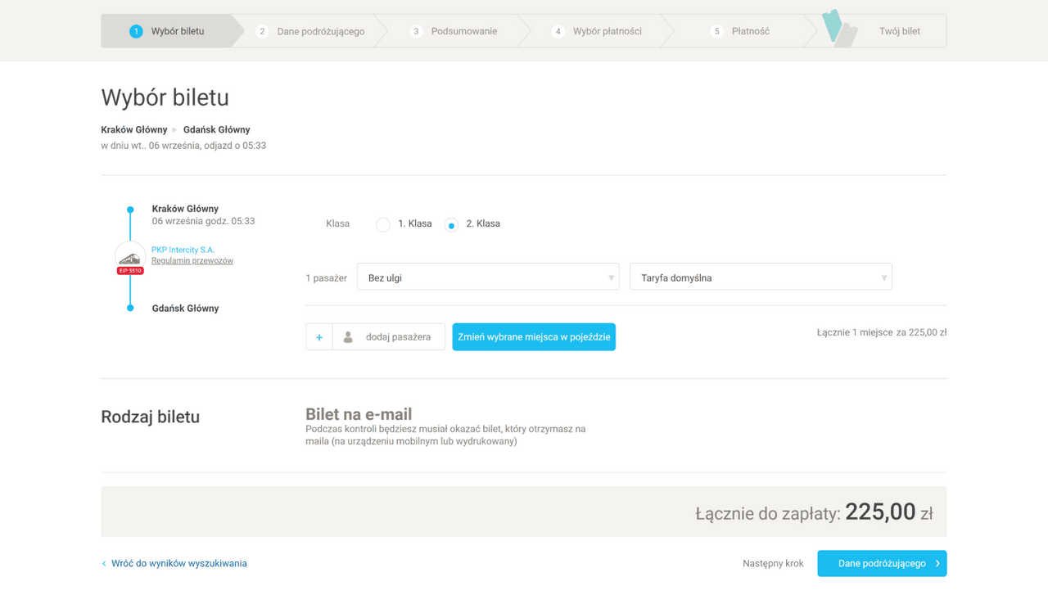This screenshot has height=604, width=1048.
Task: Click the ticket icon beside Twój bilet
Action: (840, 29)
